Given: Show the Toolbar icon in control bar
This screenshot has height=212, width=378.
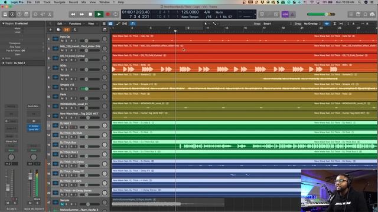Looking at the screenshot, I should (26, 14).
